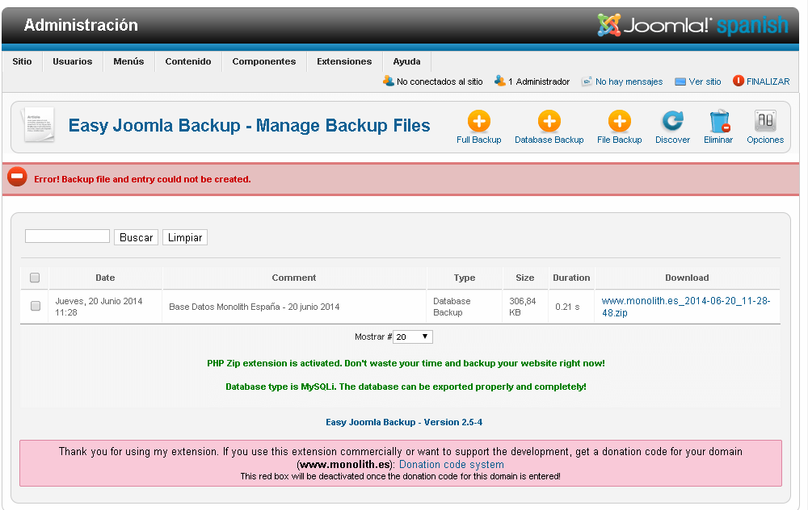Open the Donation code system link
The height and width of the screenshot is (510, 808).
[452, 464]
